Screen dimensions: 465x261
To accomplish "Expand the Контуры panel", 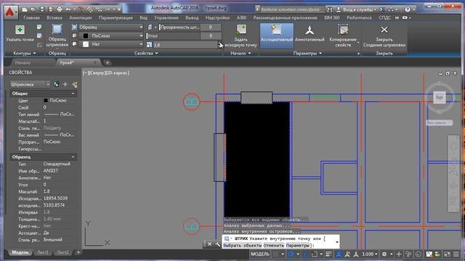I will point(25,53).
